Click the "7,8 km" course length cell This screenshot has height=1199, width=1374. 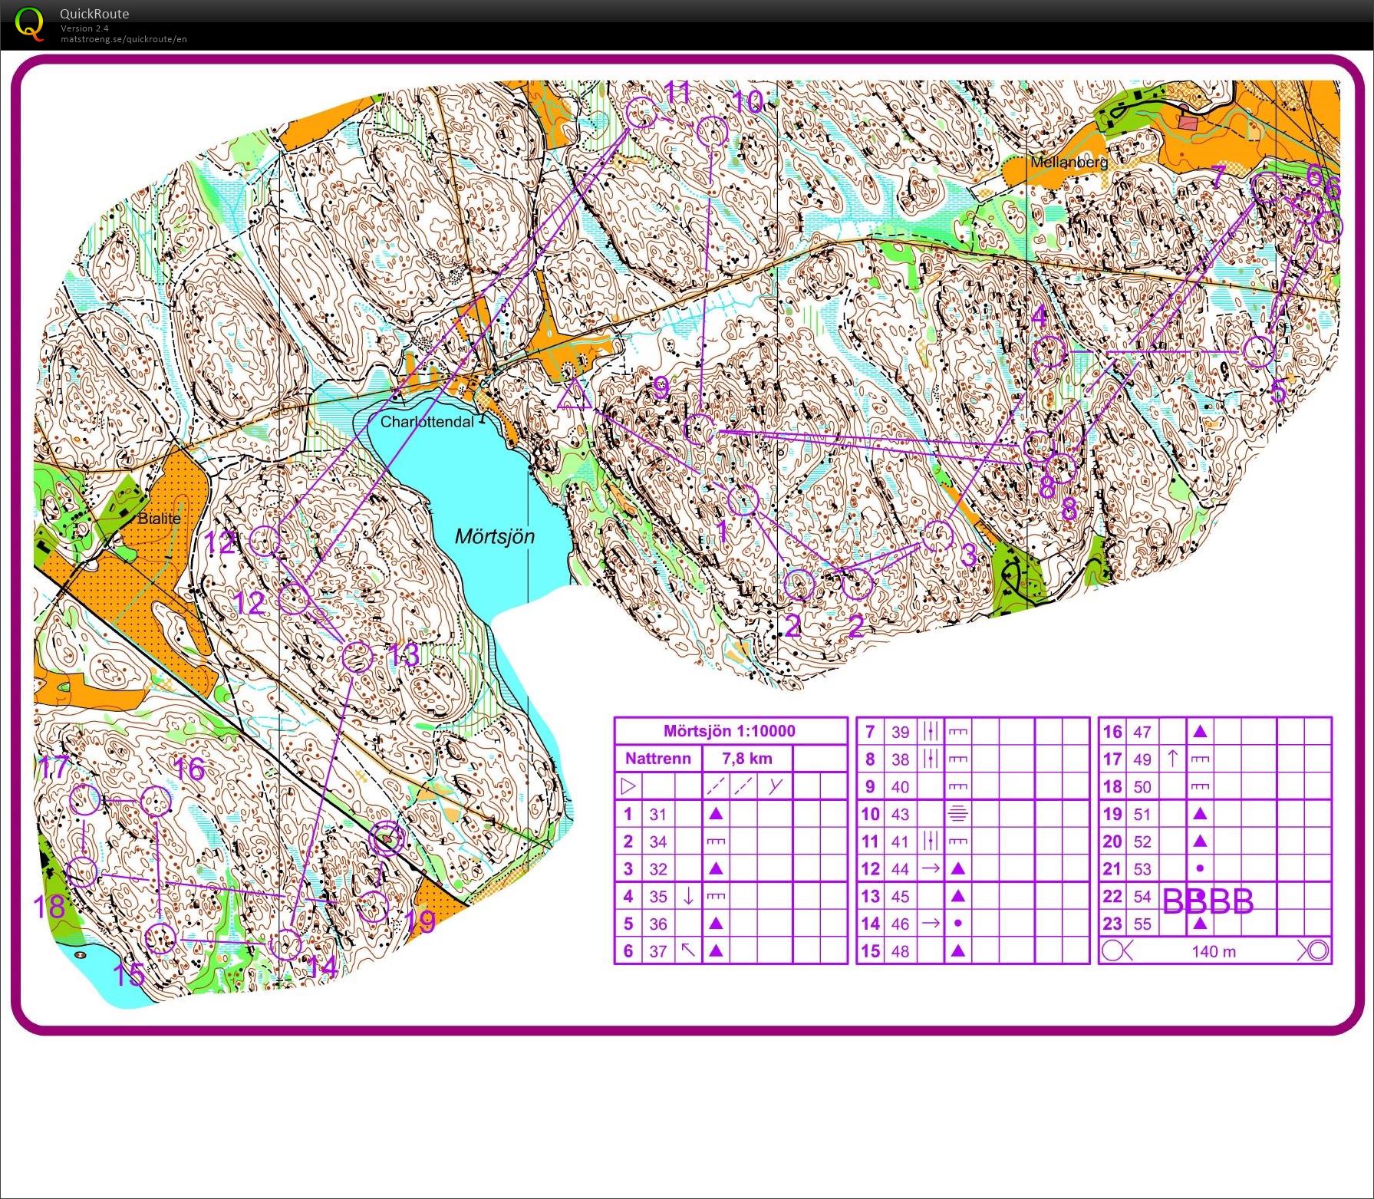point(746,759)
